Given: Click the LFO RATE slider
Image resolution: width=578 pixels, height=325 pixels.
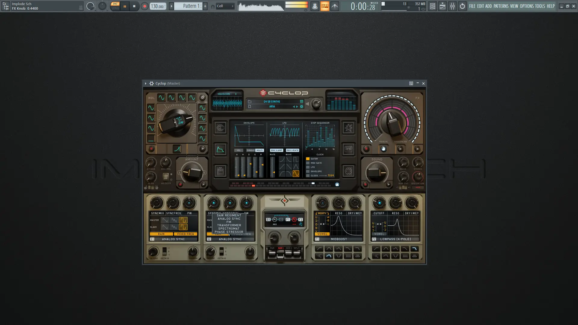Looking at the screenshot, I should coord(272,167).
